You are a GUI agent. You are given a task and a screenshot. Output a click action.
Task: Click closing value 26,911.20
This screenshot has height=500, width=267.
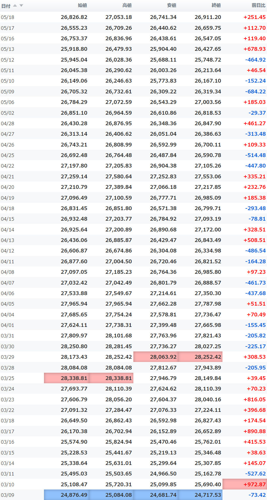pyautogui.click(x=208, y=17)
